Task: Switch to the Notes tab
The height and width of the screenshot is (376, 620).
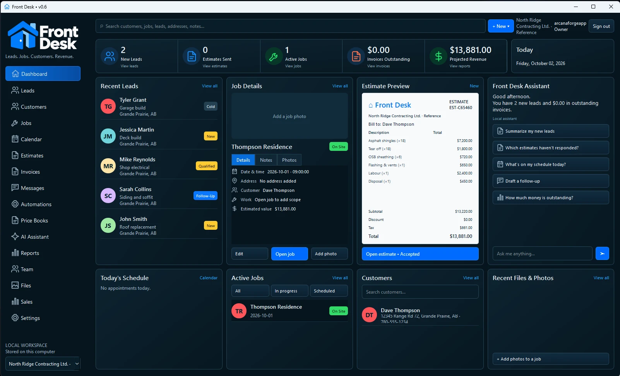Action: pos(266,160)
